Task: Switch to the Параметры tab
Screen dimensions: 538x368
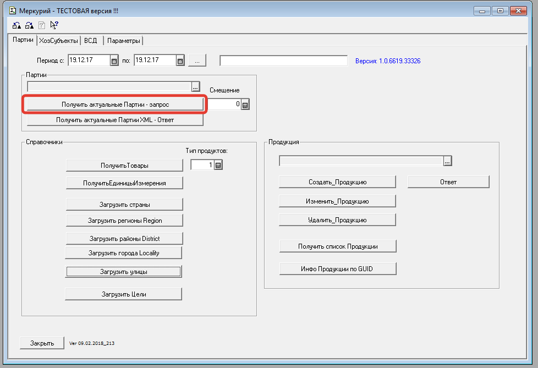Action: point(124,41)
